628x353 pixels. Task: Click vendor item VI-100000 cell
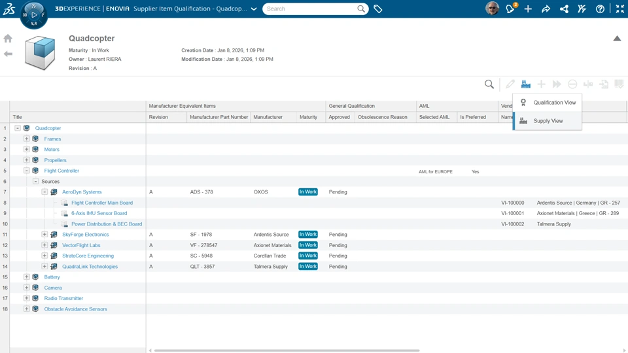click(x=513, y=203)
